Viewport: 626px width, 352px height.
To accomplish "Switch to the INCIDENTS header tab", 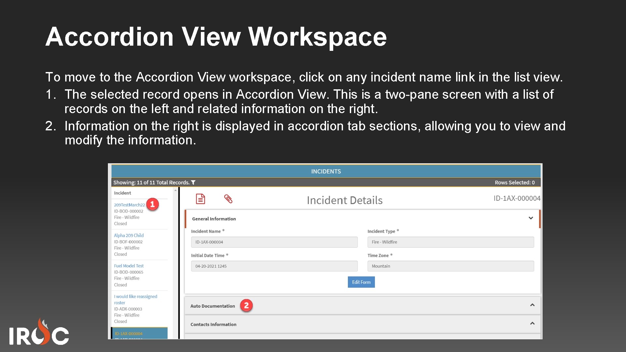I will [326, 171].
